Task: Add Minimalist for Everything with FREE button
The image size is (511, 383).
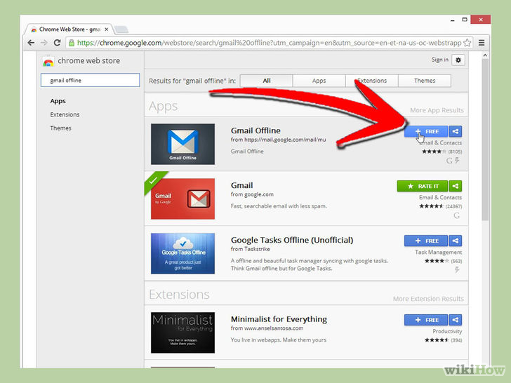Action: (426, 320)
